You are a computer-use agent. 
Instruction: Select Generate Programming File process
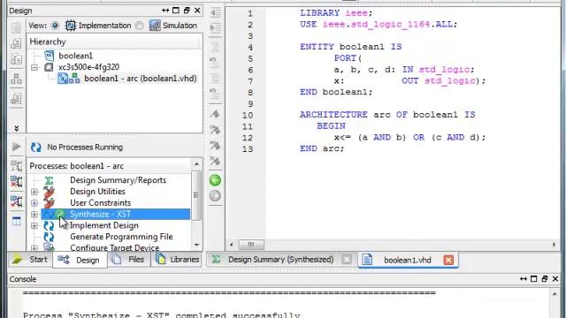point(121,237)
